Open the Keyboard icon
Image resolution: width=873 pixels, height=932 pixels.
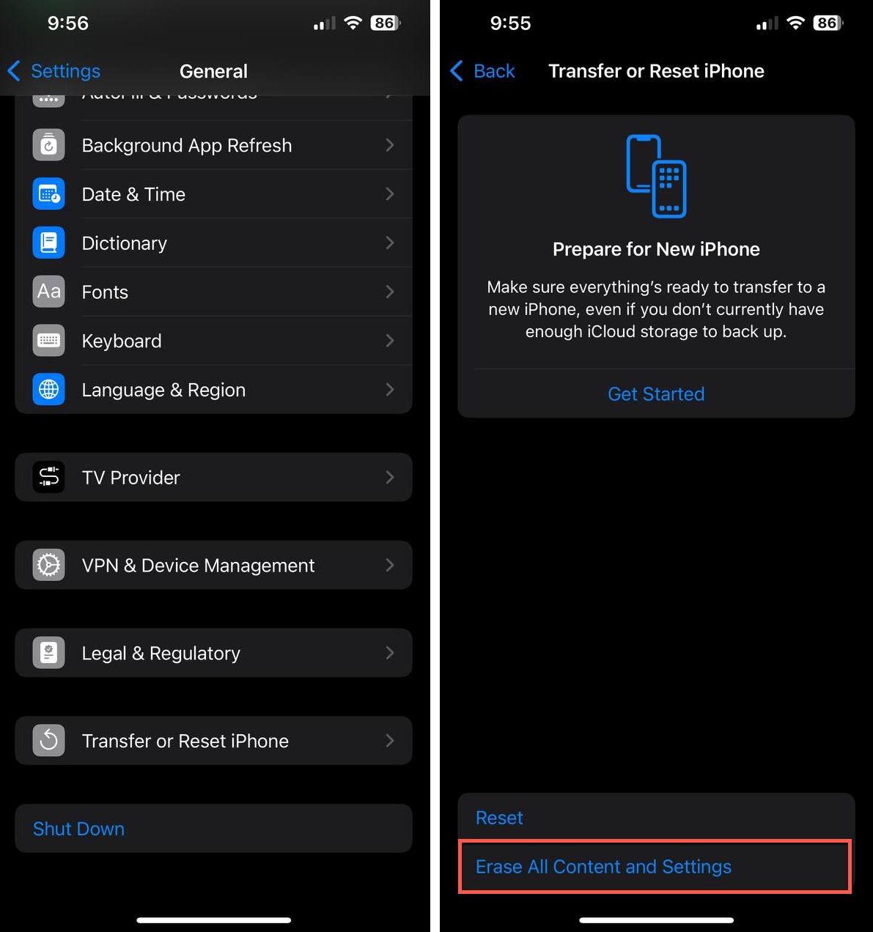(x=49, y=341)
